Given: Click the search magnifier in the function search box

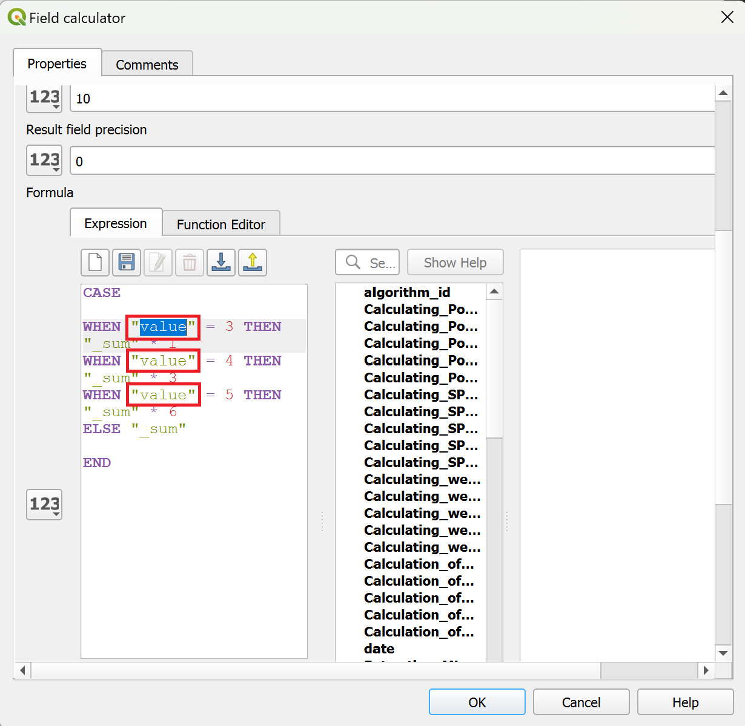Looking at the screenshot, I should [353, 262].
